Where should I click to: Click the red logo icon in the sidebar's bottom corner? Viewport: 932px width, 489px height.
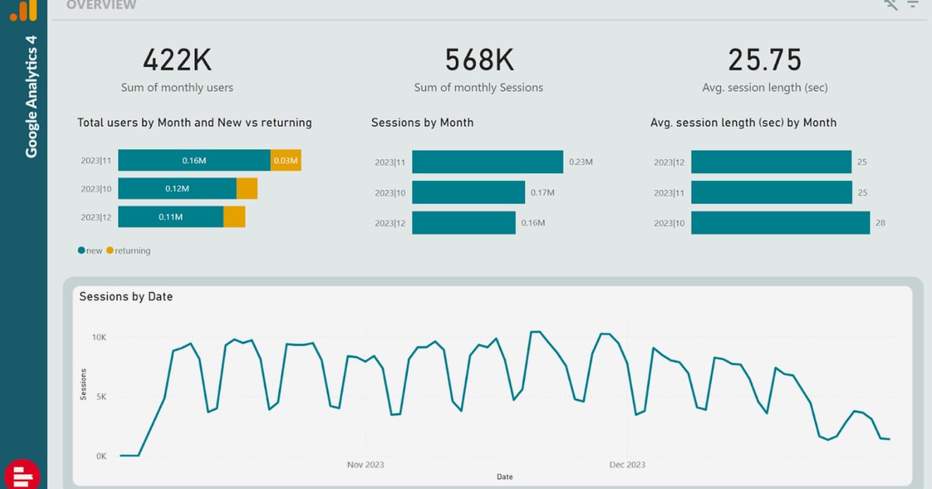[x=22, y=474]
